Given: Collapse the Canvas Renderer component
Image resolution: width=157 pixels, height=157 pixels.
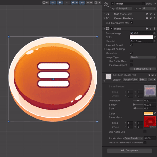Looking at the screenshot, I should [104, 18].
